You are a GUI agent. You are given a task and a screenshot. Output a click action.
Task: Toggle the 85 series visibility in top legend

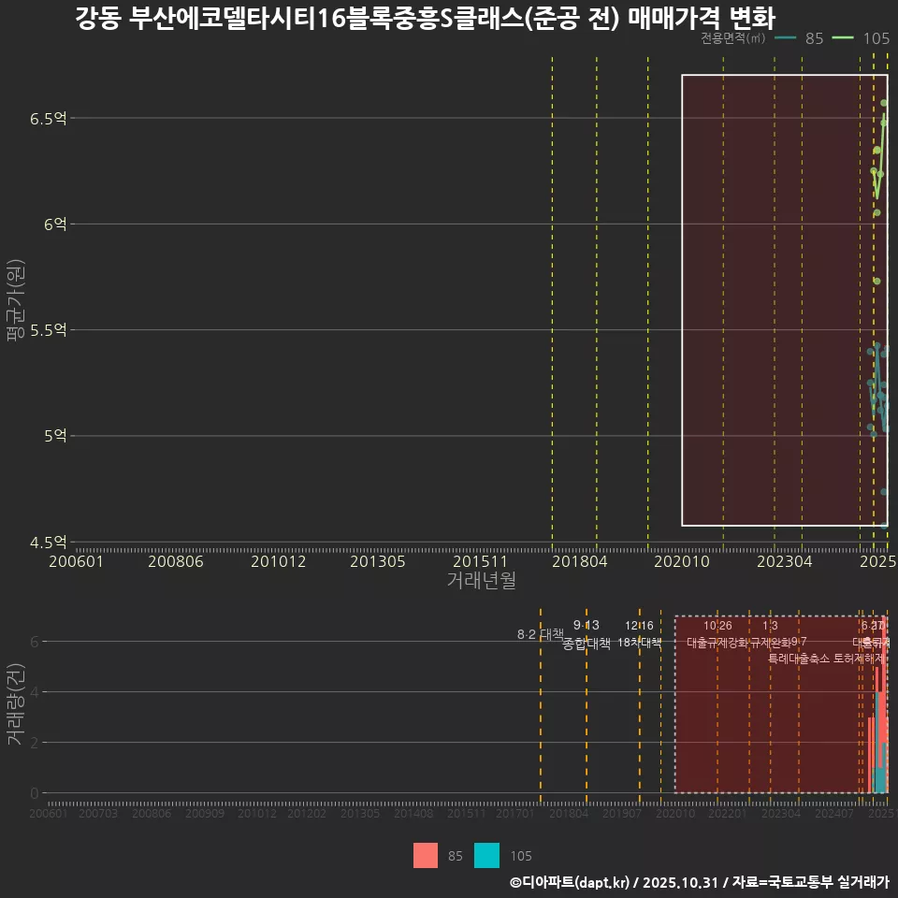click(813, 39)
